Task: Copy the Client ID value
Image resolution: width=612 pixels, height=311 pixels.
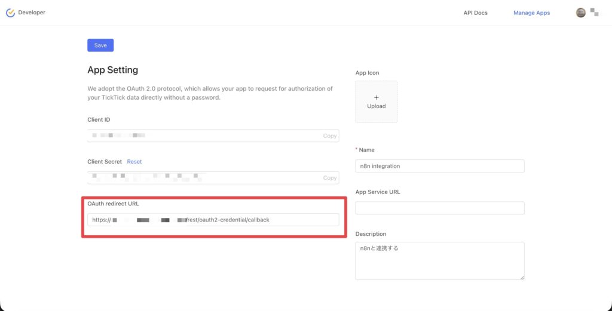Action: [330, 136]
